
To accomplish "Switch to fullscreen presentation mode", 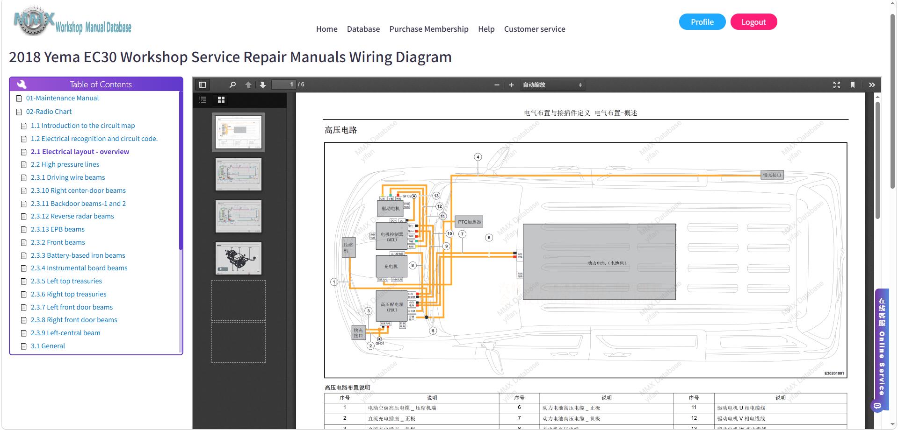I will [837, 85].
